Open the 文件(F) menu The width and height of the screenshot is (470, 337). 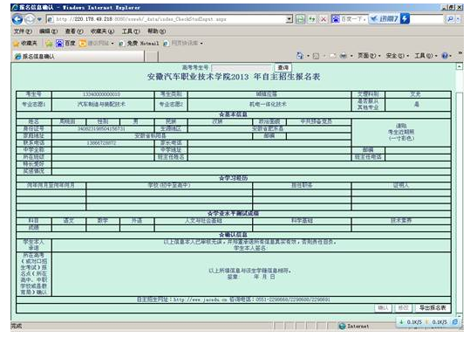[x=23, y=31]
